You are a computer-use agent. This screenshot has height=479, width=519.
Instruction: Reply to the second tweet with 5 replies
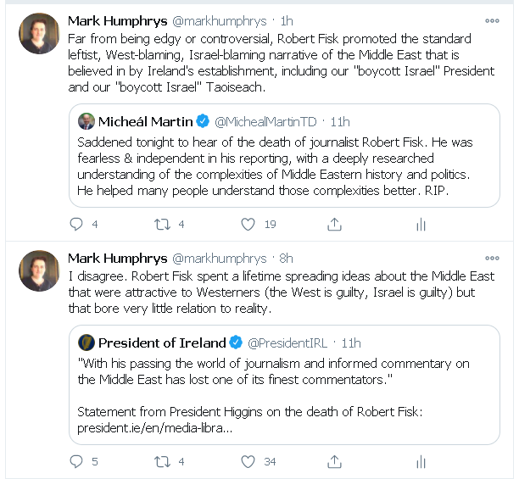pyautogui.click(x=76, y=462)
